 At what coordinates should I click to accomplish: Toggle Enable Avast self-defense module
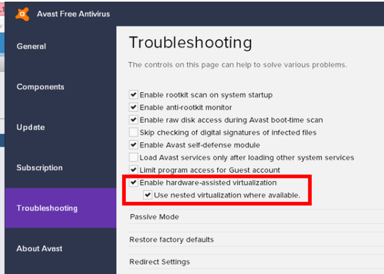(133, 144)
